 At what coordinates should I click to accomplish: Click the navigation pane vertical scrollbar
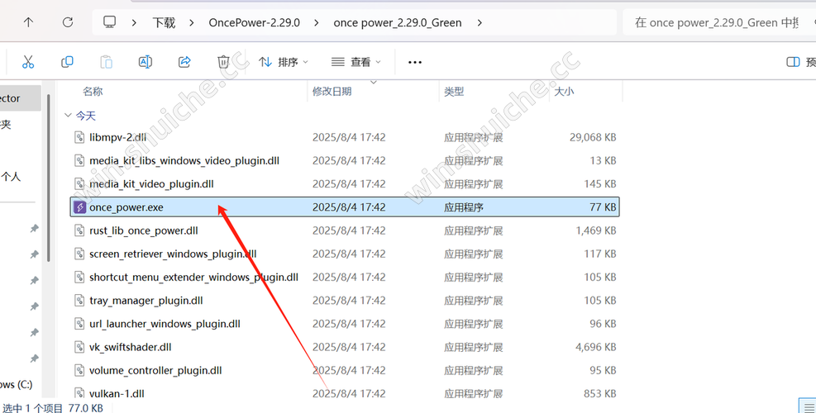(49, 177)
